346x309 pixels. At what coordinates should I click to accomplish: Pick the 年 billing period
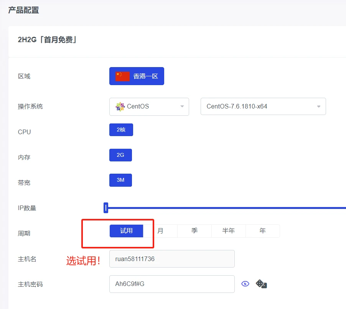[x=263, y=231]
